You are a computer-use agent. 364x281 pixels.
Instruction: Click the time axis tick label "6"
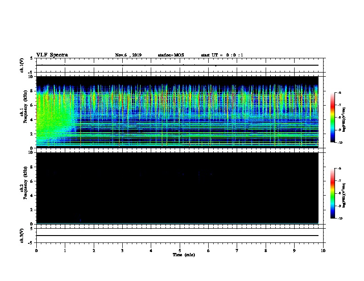pos(208,251)
